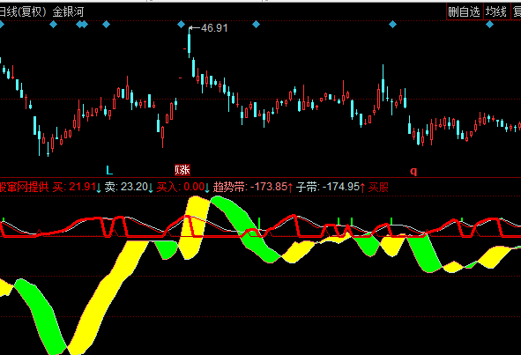Click the cyan down arrow after 卖: 23.20
The height and width of the screenshot is (355, 521).
(x=151, y=188)
